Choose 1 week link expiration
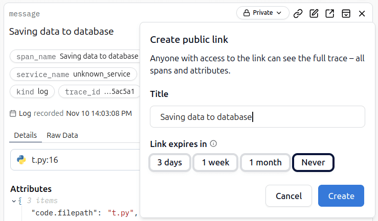 (x=215, y=162)
